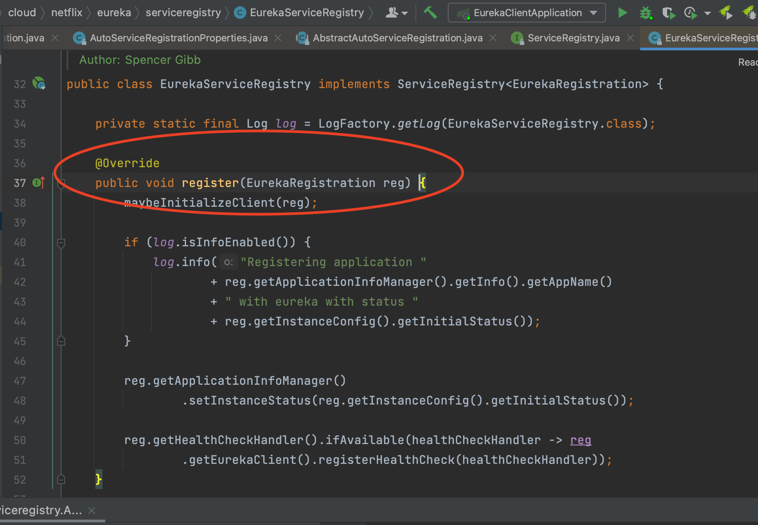The width and height of the screenshot is (758, 525).
Task: Click the @Override annotation
Action: [x=127, y=163]
